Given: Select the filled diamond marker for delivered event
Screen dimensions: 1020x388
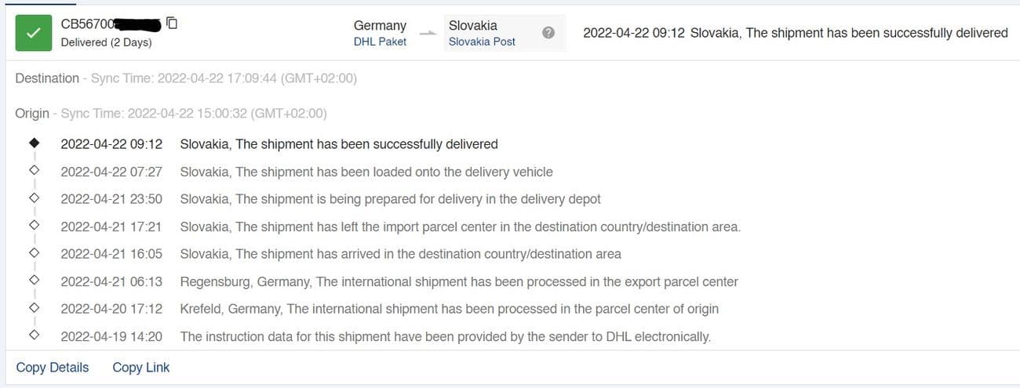Looking at the screenshot, I should tap(34, 144).
